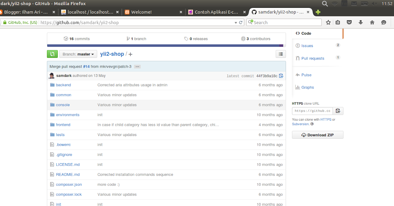Bookmark this page with star icon
Image resolution: width=394 pixels, height=206 pixels.
pos(328,23)
